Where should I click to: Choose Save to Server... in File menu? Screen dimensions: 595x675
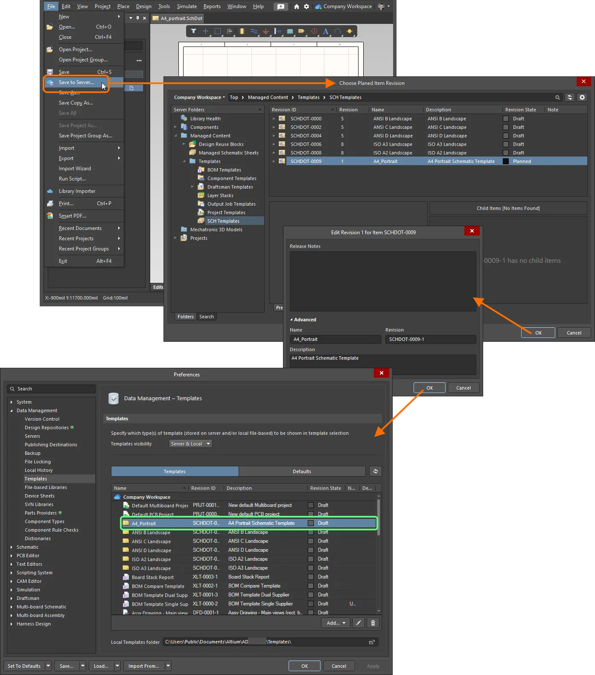click(76, 82)
